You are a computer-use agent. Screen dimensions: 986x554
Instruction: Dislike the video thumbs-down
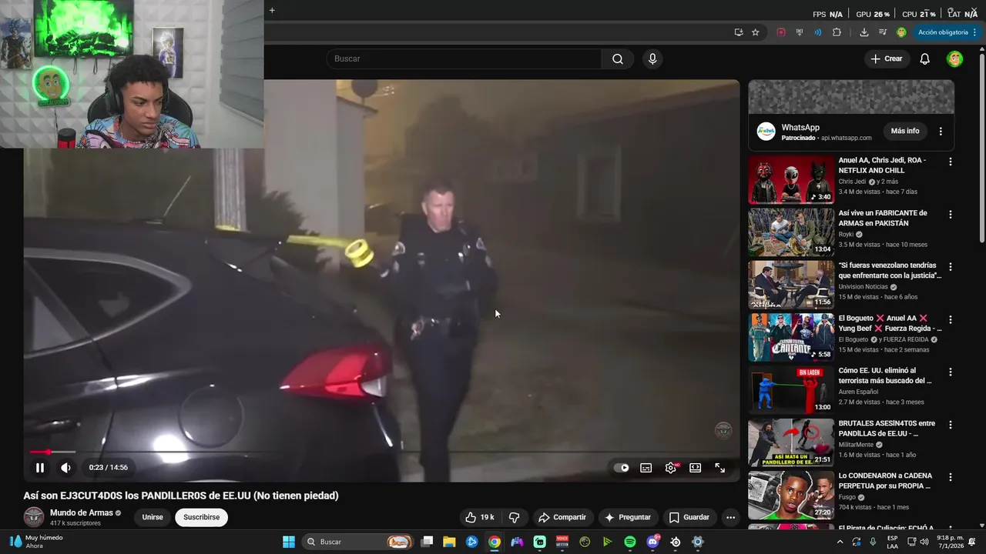pos(515,517)
